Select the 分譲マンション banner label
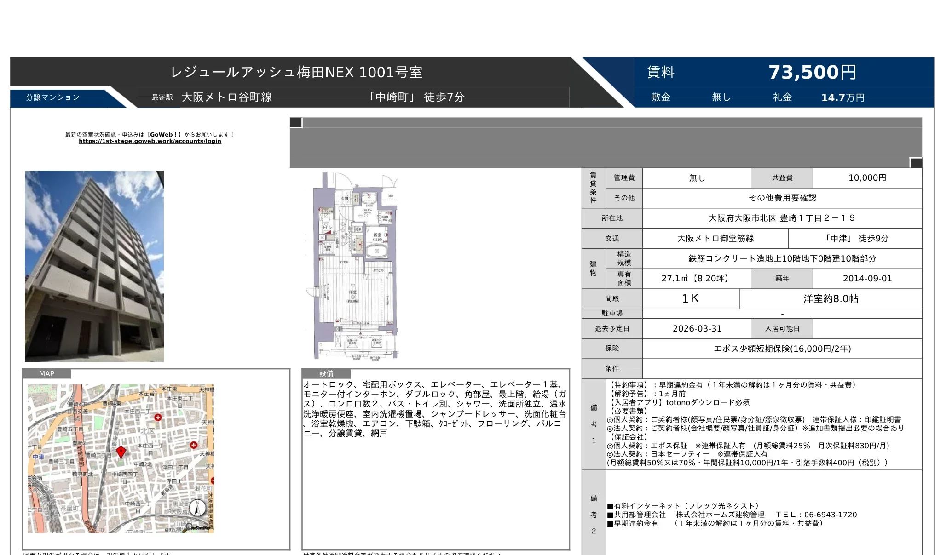The height and width of the screenshot is (555, 946). pos(52,97)
